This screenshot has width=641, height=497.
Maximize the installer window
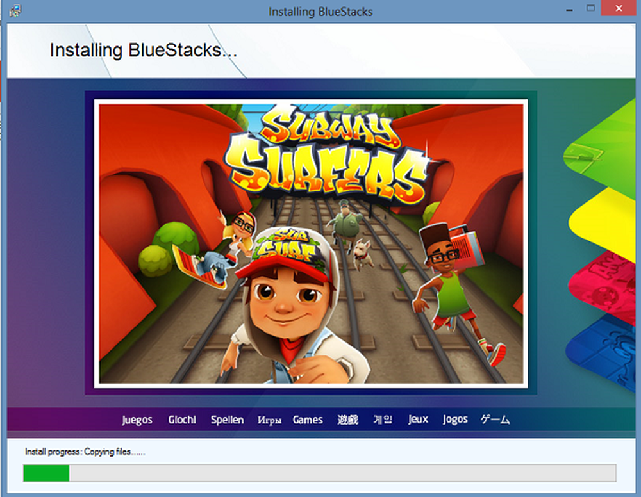[590, 8]
